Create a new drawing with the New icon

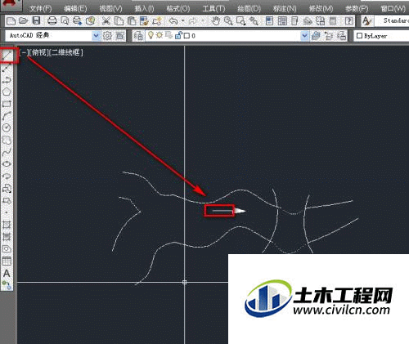point(11,20)
